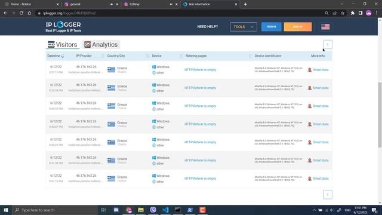Open the Chrome profile avatar
This screenshot has width=382, height=215.
tap(369, 13)
